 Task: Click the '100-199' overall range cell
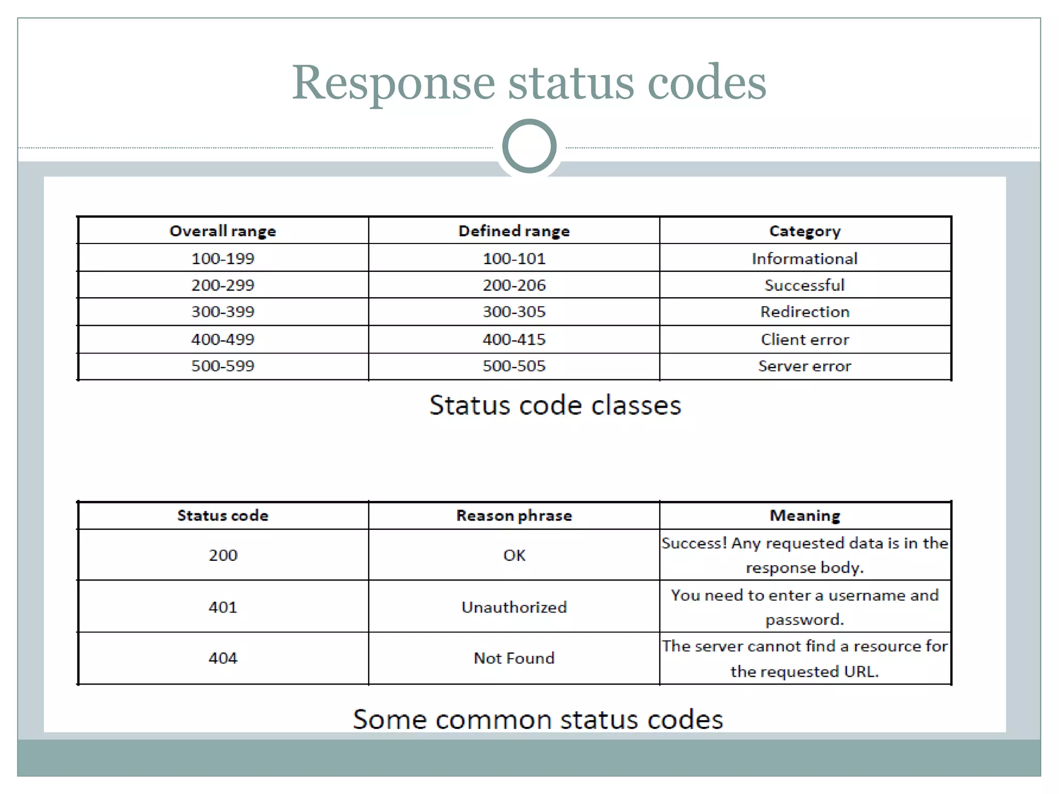coord(223,258)
